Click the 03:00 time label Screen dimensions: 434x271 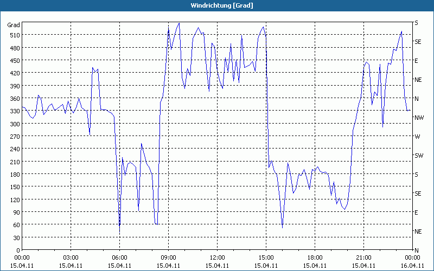pos(71,258)
